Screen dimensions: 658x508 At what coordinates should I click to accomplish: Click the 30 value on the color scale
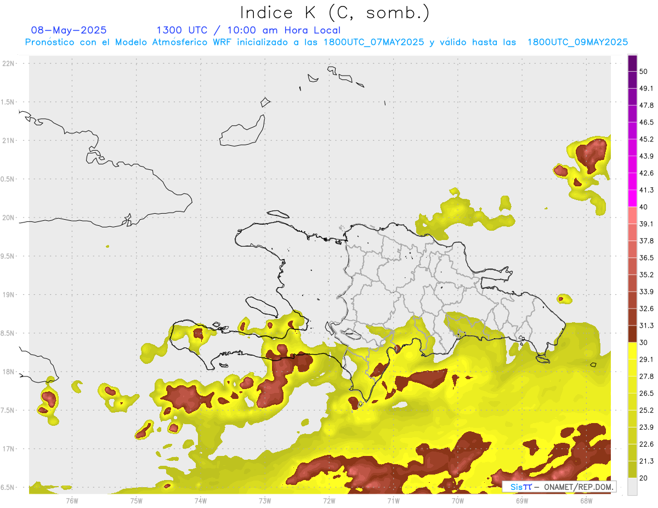tap(644, 343)
